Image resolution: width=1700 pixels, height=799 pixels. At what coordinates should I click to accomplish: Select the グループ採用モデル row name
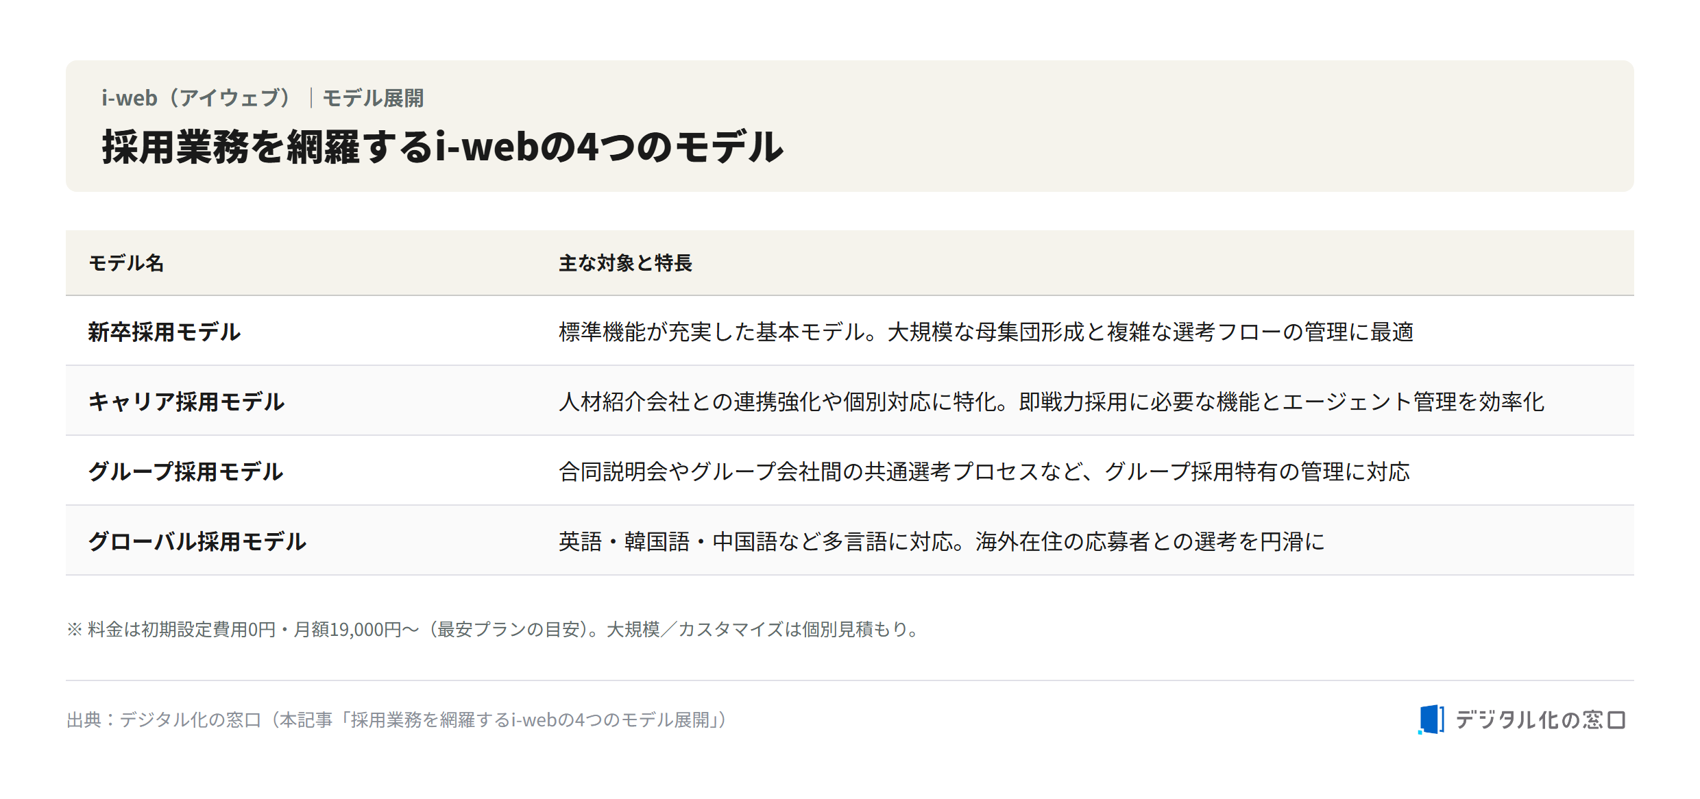pos(186,472)
